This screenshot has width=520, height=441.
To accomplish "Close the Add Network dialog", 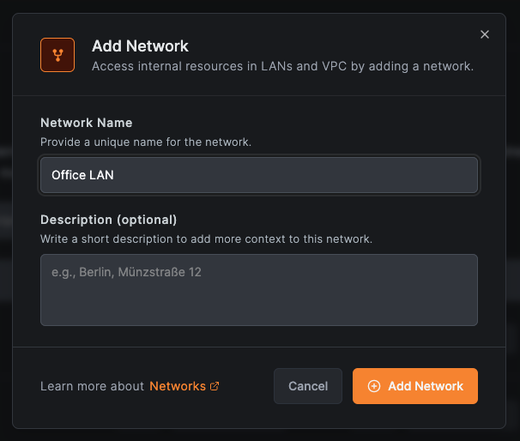I will 485,34.
